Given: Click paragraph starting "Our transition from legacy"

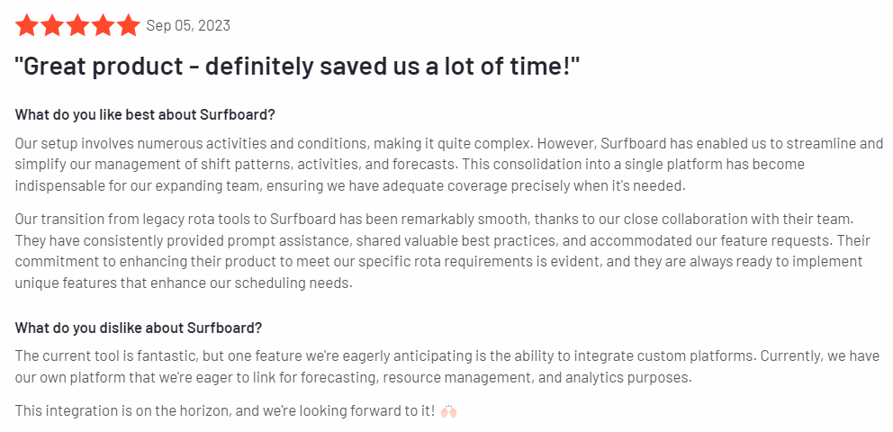Looking at the screenshot, I should 443,250.
